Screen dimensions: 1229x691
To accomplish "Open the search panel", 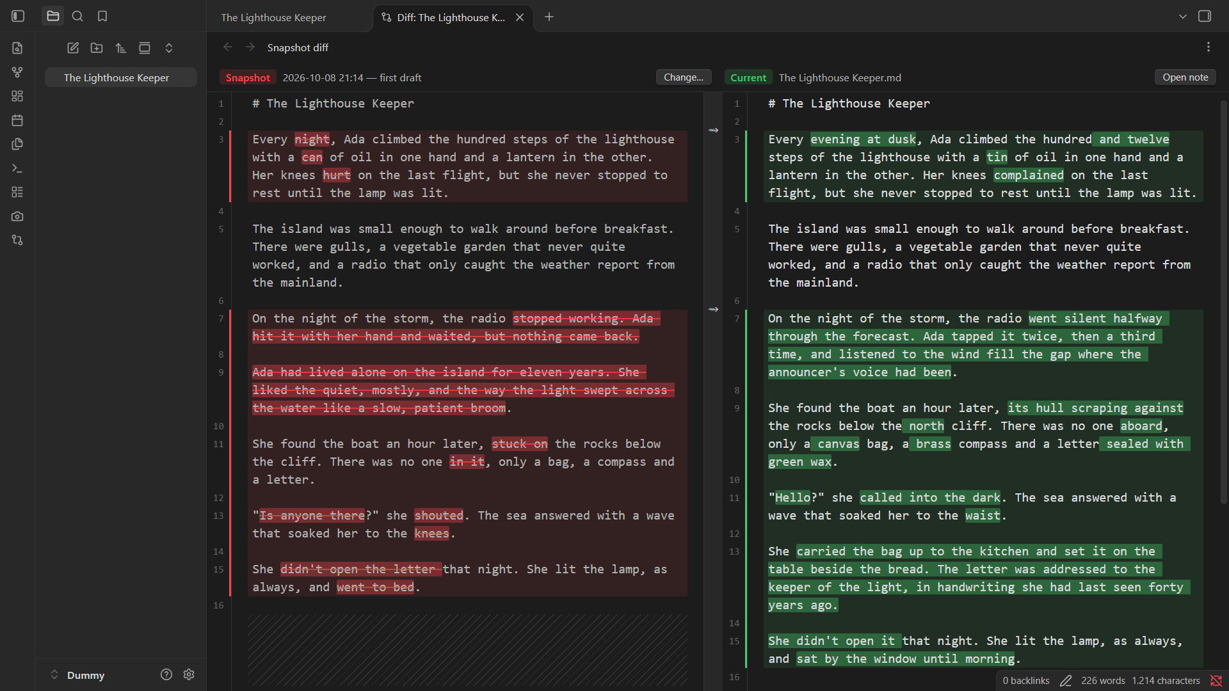I will [77, 16].
